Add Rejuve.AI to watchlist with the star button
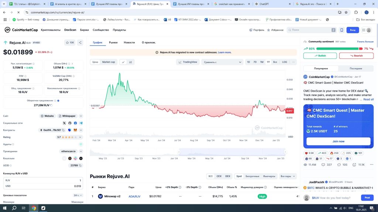378x212 pixels. 70,43
